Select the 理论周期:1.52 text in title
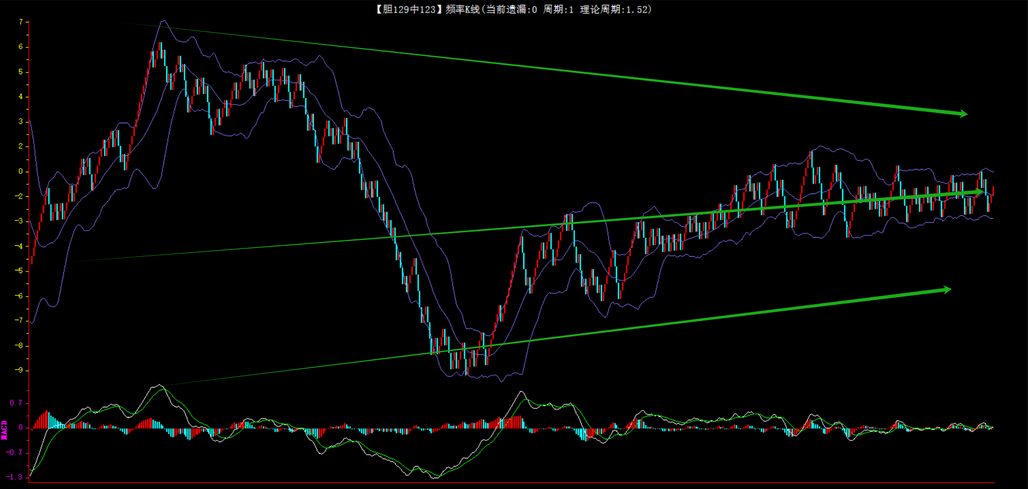1028x489 pixels. [x=615, y=9]
